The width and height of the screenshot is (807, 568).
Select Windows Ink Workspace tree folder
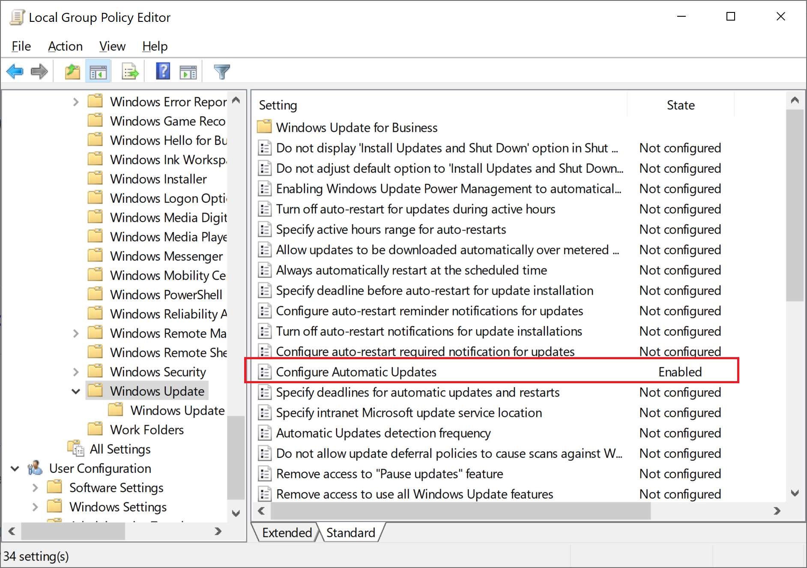(x=168, y=159)
